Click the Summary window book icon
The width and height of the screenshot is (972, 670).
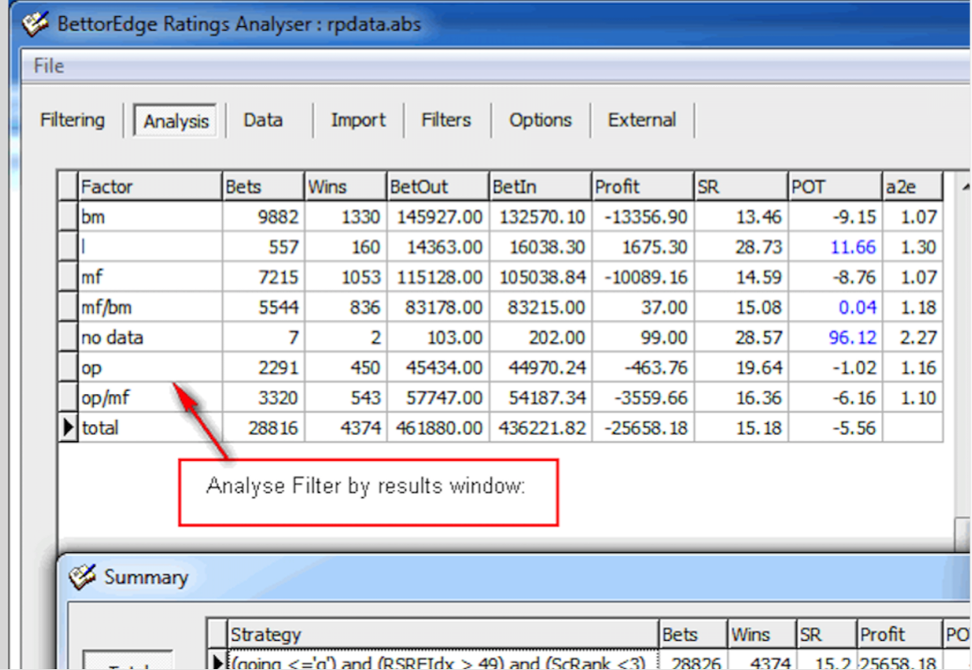click(x=83, y=578)
